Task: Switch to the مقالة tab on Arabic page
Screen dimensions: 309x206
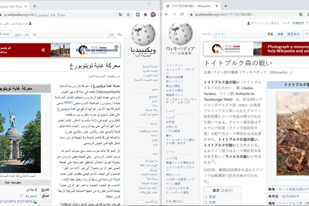Action: 119,34
